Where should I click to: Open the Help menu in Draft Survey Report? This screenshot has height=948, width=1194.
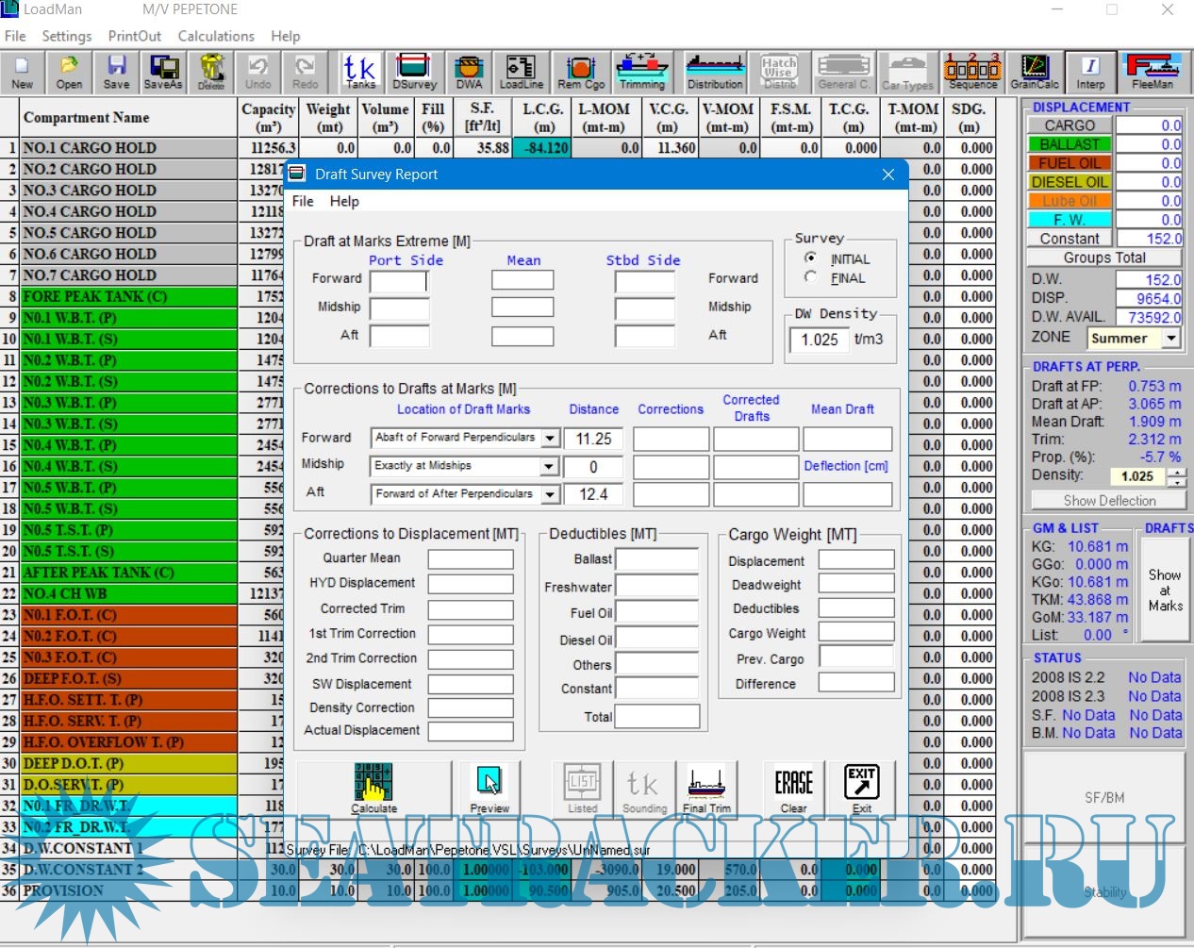(x=344, y=201)
